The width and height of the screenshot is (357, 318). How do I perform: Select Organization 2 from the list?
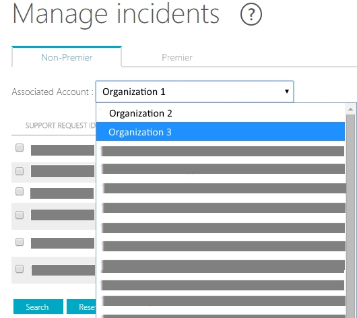pyautogui.click(x=220, y=113)
